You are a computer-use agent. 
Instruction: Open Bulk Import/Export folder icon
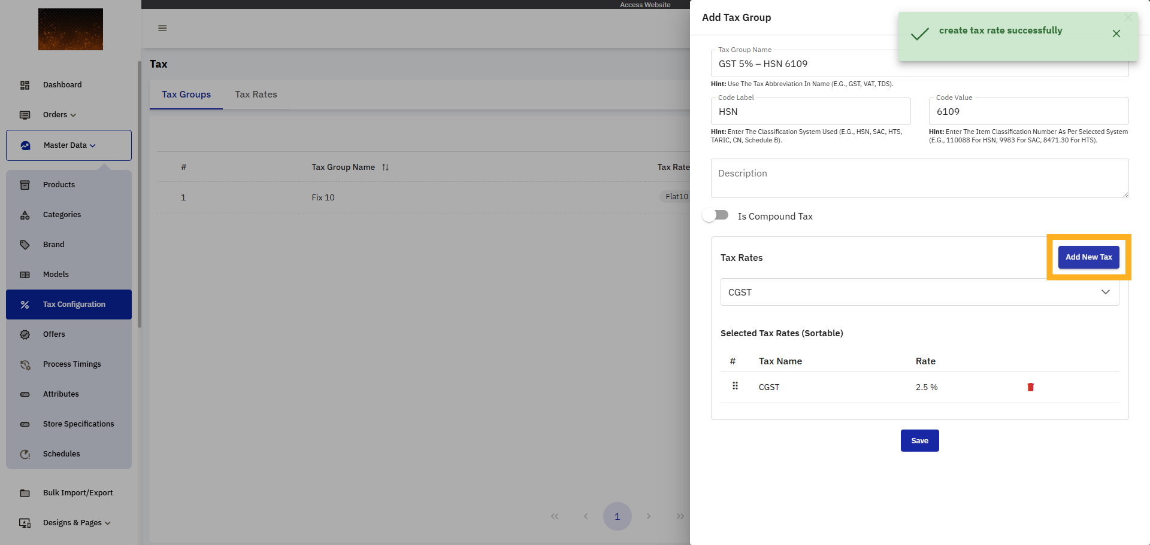[25, 493]
